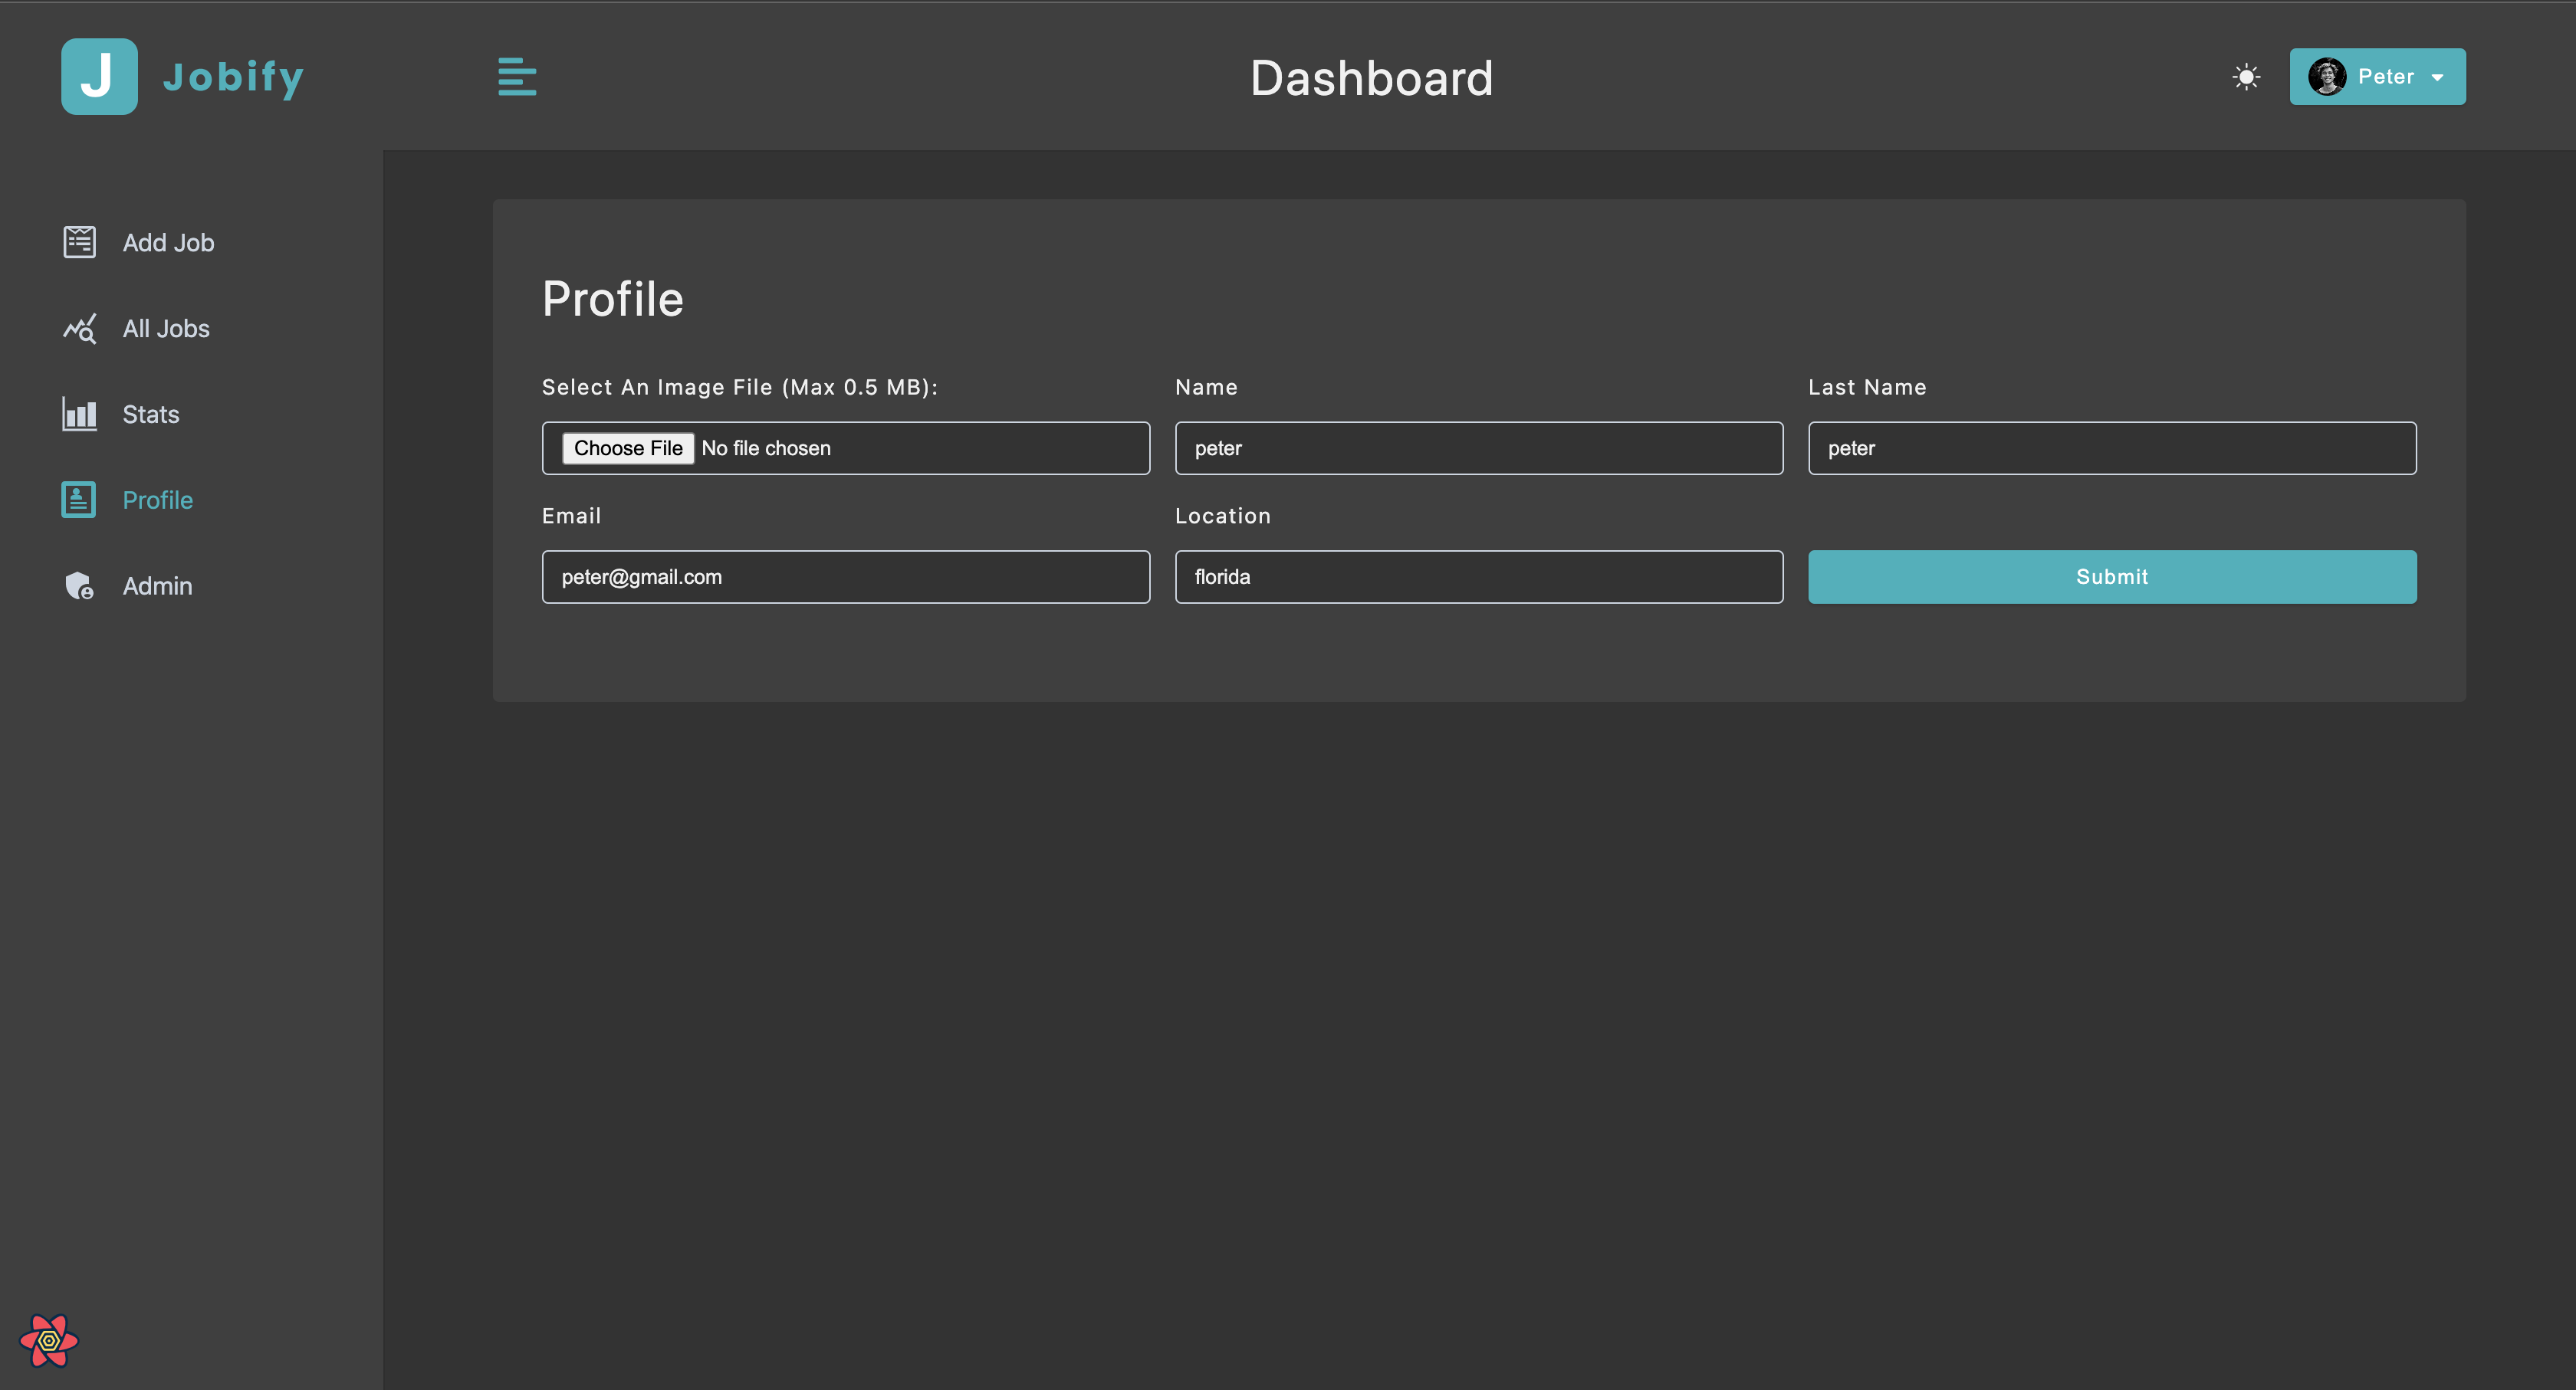Click the Profile ID card icon
This screenshot has height=1390, width=2576.
coord(79,500)
